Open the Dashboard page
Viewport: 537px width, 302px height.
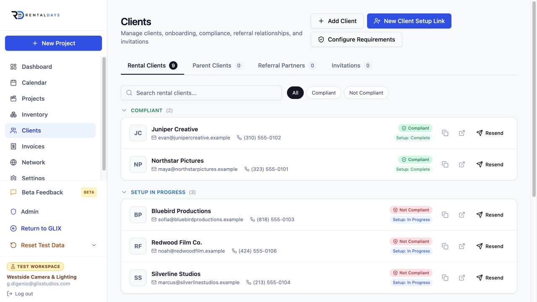point(50,67)
